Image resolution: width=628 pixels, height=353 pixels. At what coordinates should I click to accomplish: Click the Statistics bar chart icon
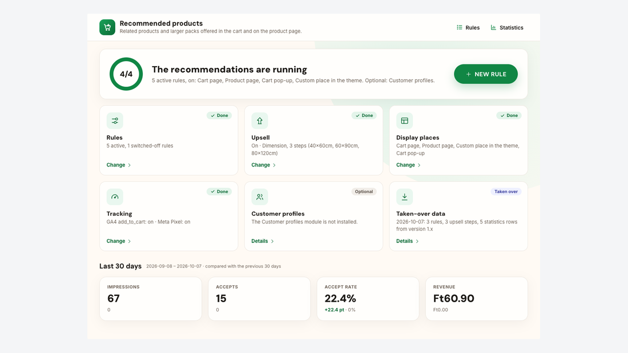pyautogui.click(x=493, y=27)
